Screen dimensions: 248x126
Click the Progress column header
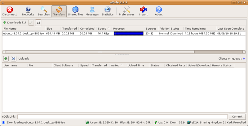pyautogui.click(x=128, y=28)
